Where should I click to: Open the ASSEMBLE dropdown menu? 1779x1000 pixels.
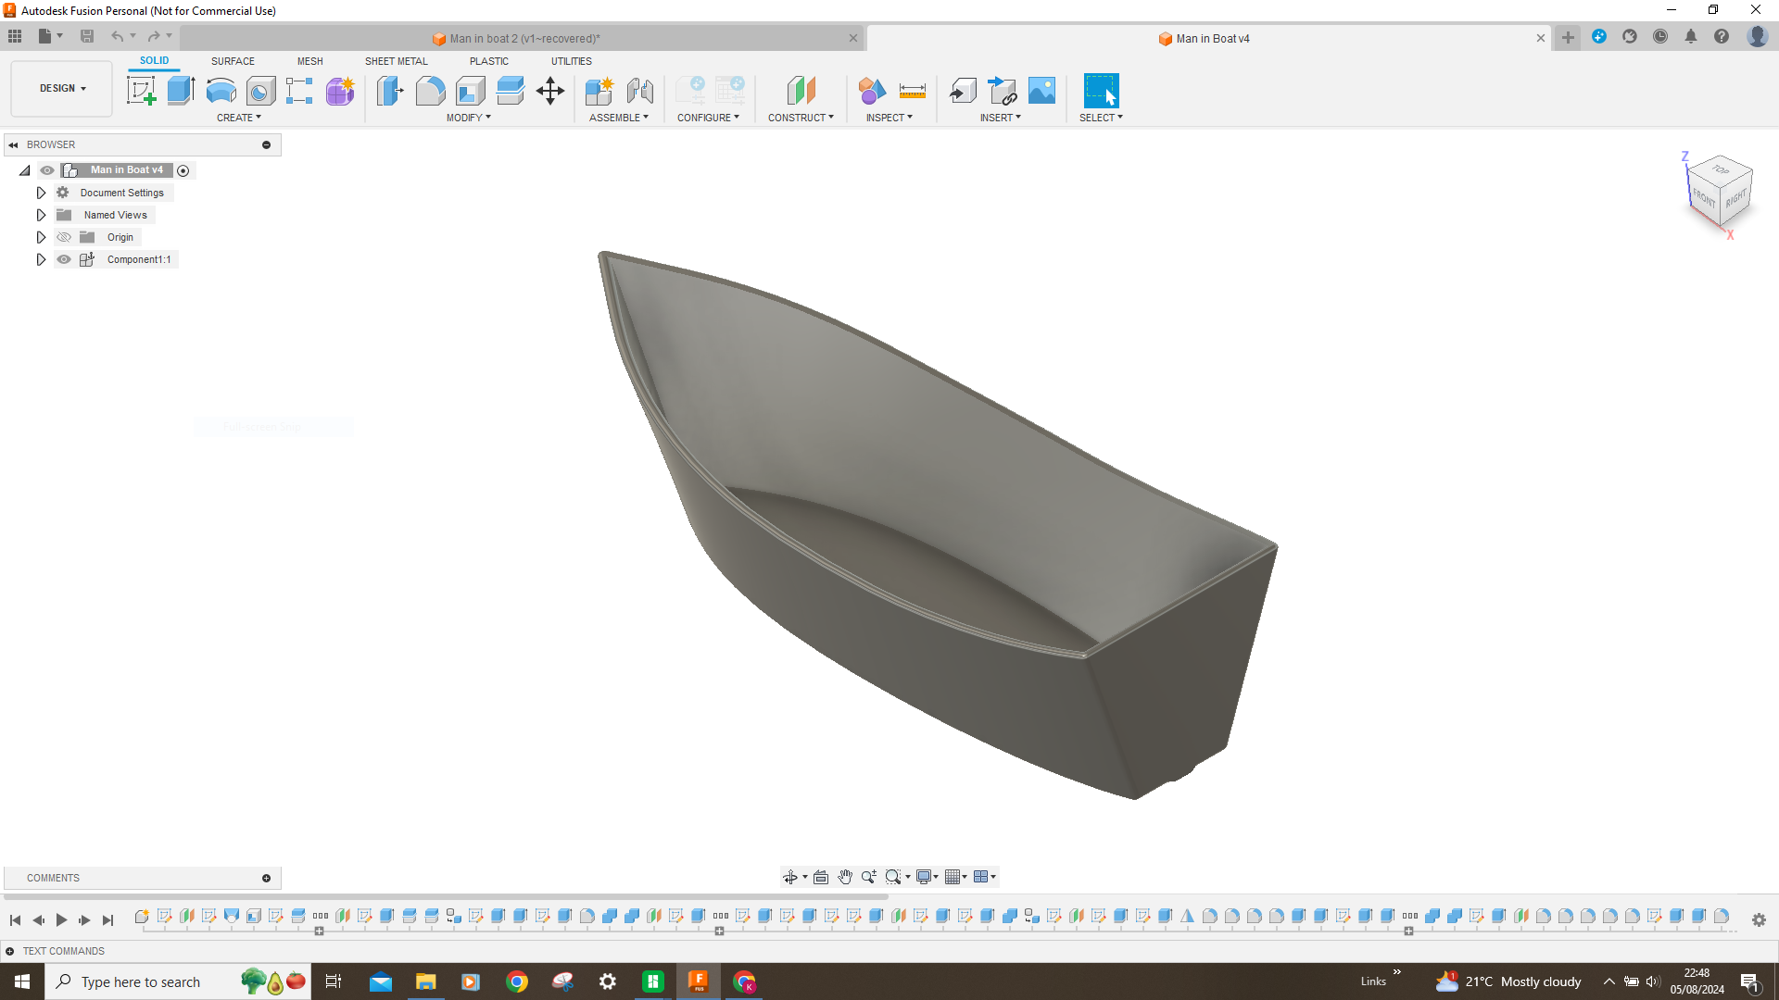(x=619, y=118)
